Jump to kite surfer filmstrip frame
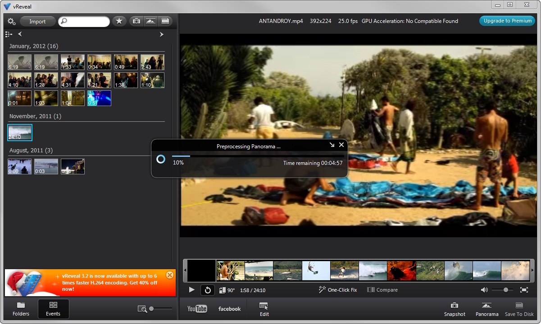This screenshot has height=324, width=541. click(316, 271)
